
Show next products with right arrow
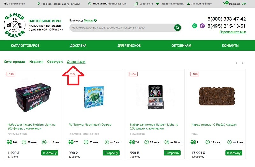[242, 63]
